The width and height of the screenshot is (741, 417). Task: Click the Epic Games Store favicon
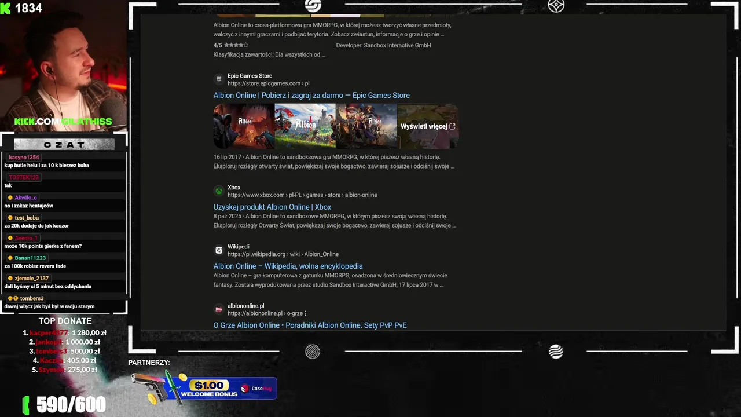point(219,79)
